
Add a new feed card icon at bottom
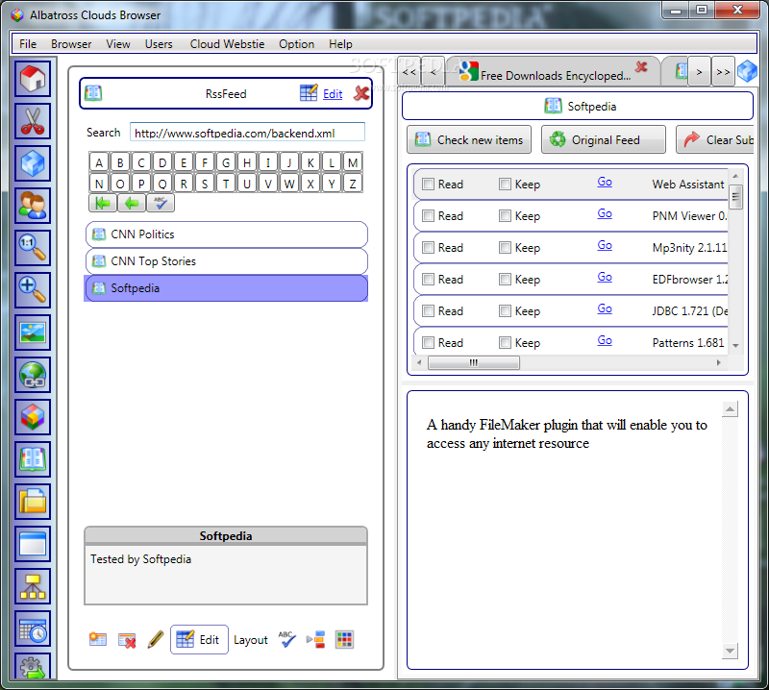[x=98, y=639]
